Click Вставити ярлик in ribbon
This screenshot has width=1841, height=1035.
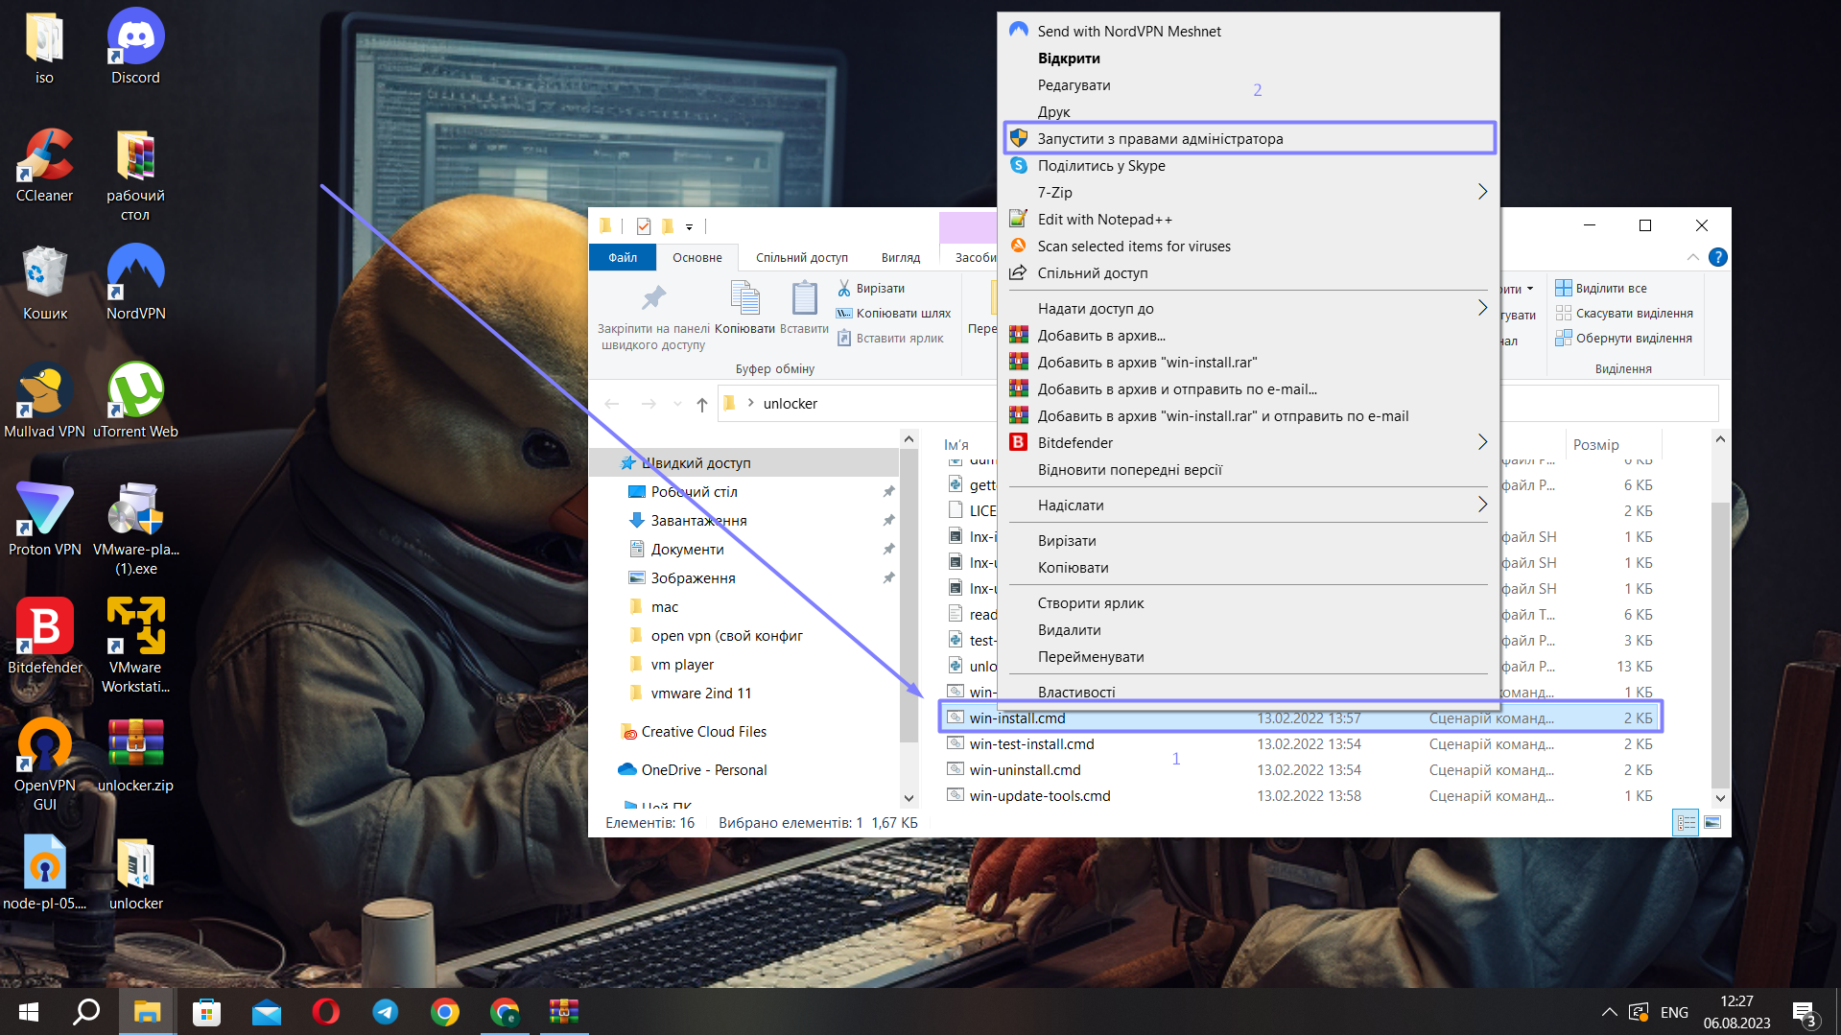coord(890,338)
